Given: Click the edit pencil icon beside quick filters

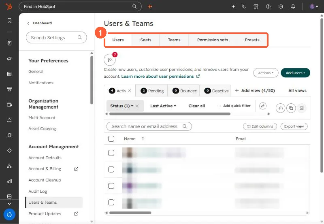Looking at the screenshot, I should click(262, 106).
